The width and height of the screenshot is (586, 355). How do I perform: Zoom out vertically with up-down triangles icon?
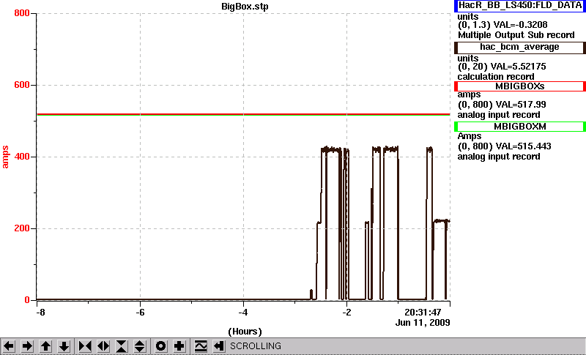pyautogui.click(x=140, y=346)
